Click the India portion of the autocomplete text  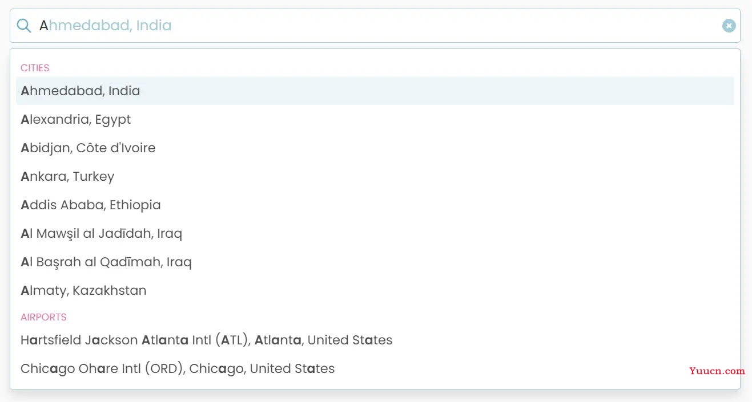[154, 26]
